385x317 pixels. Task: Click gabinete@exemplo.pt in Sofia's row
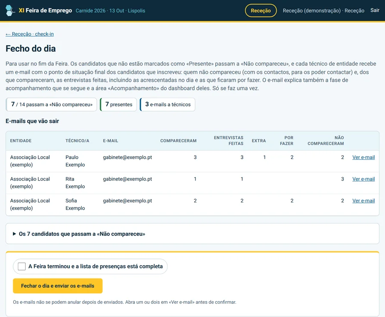coord(127,201)
